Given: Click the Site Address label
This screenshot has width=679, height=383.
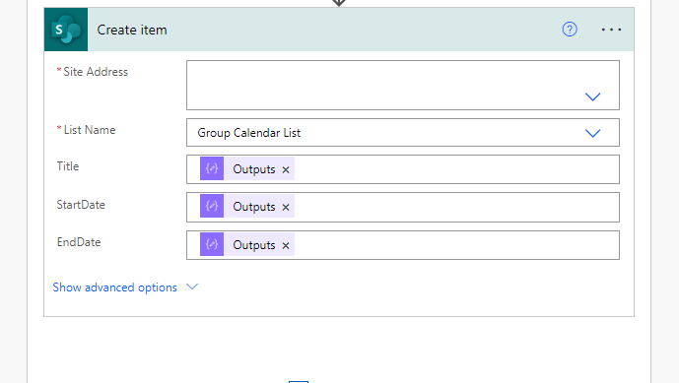Looking at the screenshot, I should point(96,72).
